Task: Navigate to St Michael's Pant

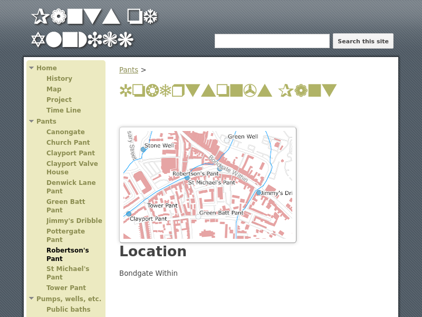Action: [68, 273]
